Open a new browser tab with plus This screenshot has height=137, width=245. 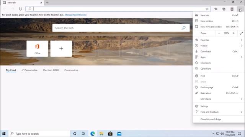[47, 3]
